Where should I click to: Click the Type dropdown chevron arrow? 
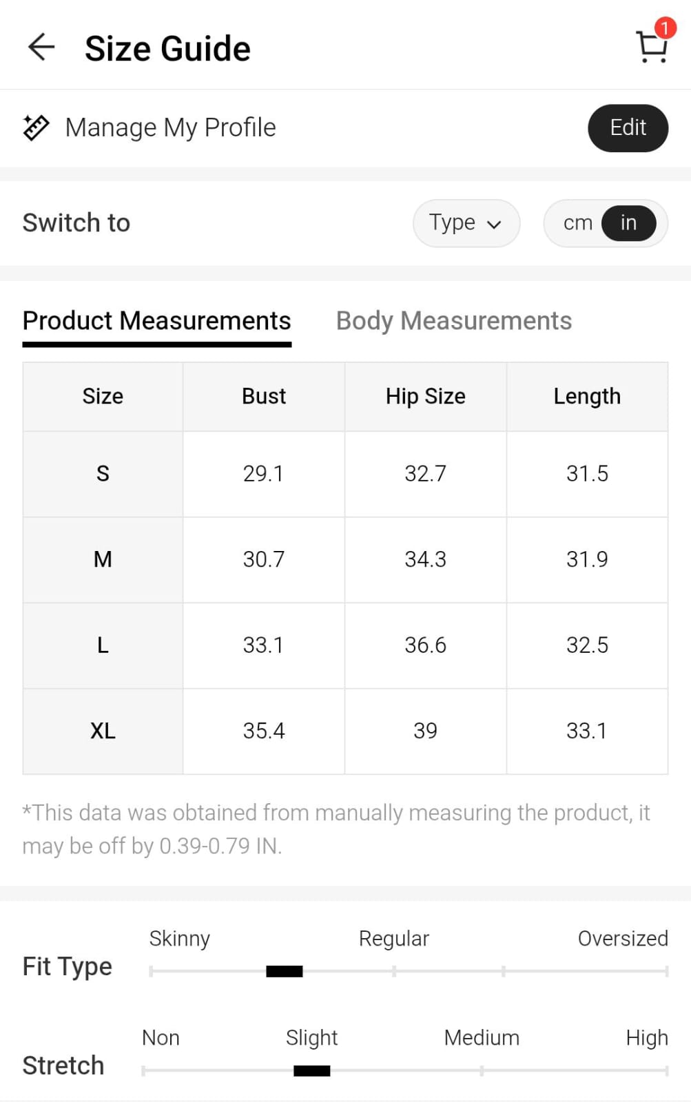494,224
